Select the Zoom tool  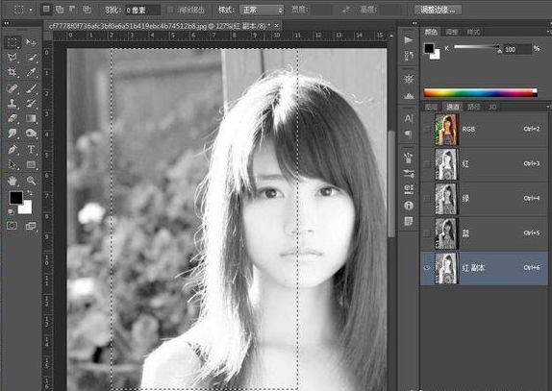point(31,181)
